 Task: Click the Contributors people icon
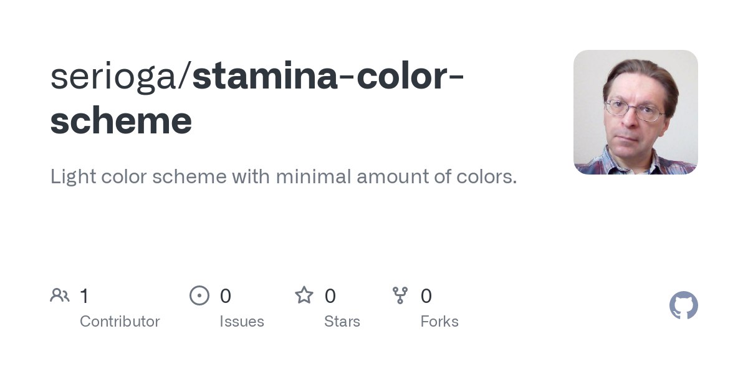click(60, 295)
